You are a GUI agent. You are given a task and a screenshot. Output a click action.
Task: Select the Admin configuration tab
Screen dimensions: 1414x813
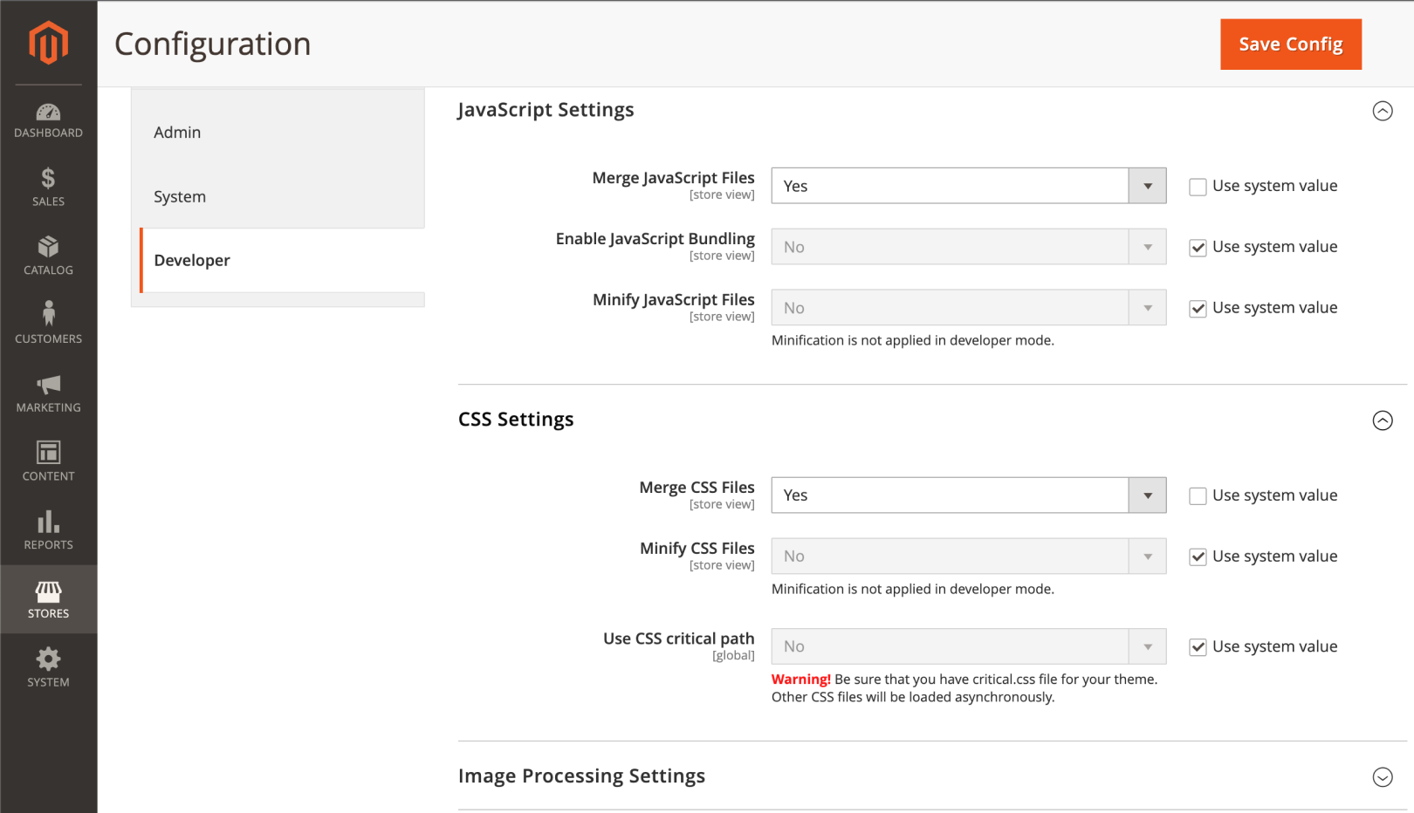(x=177, y=133)
